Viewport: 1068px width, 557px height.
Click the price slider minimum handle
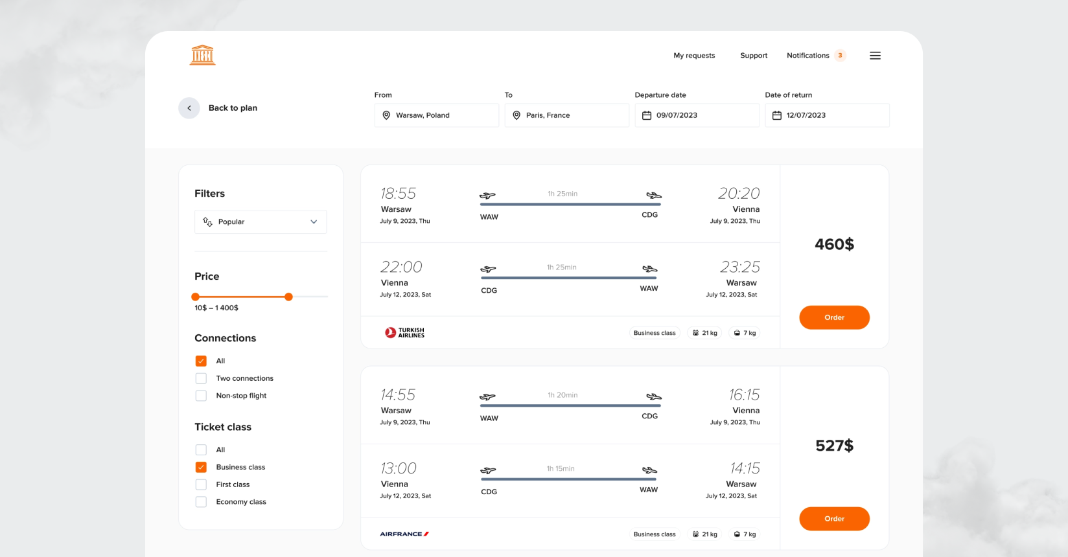pos(195,297)
